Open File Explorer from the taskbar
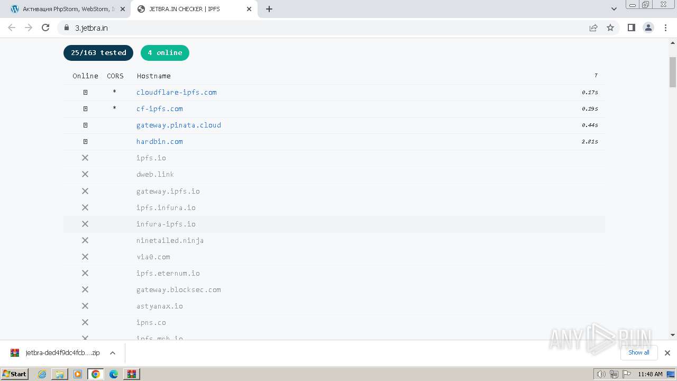This screenshot has width=677, height=381. click(60, 374)
